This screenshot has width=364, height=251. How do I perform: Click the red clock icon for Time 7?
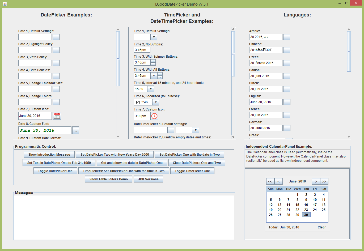click(x=154, y=116)
